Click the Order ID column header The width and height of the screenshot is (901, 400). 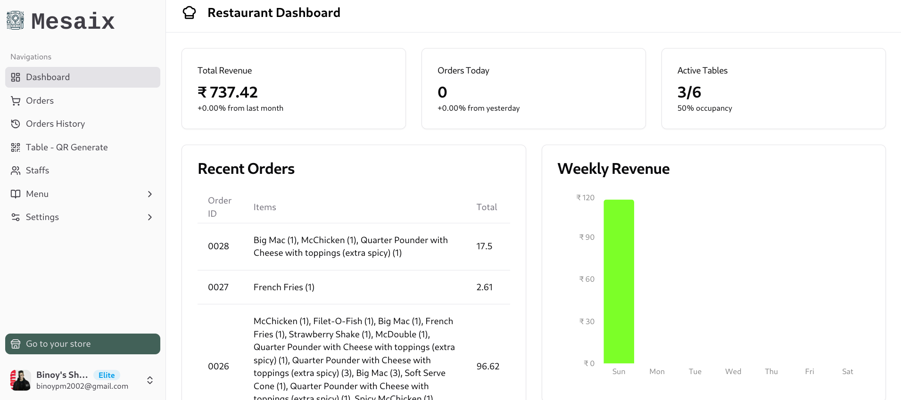tap(220, 207)
